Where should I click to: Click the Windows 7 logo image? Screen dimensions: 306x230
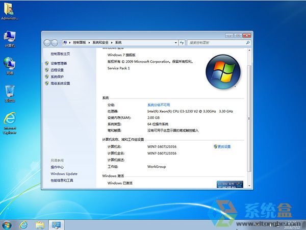pyautogui.click(x=223, y=71)
